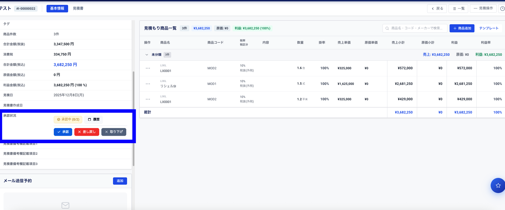The width and height of the screenshot is (505, 210).
Task: Open row actions for リシェルSI product
Action: [148, 84]
